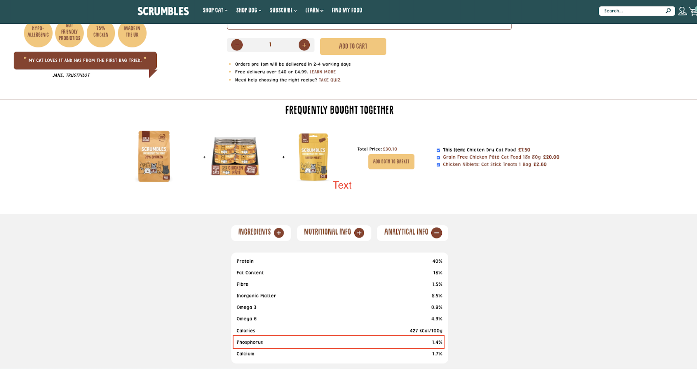Uncheck Grain Free Chicken Pâté checkbox
The height and width of the screenshot is (369, 697).
click(x=438, y=157)
